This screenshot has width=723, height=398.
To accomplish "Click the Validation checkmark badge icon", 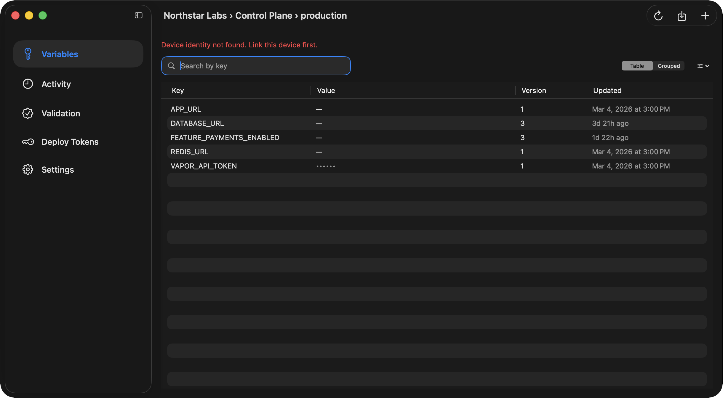I will 28,113.
